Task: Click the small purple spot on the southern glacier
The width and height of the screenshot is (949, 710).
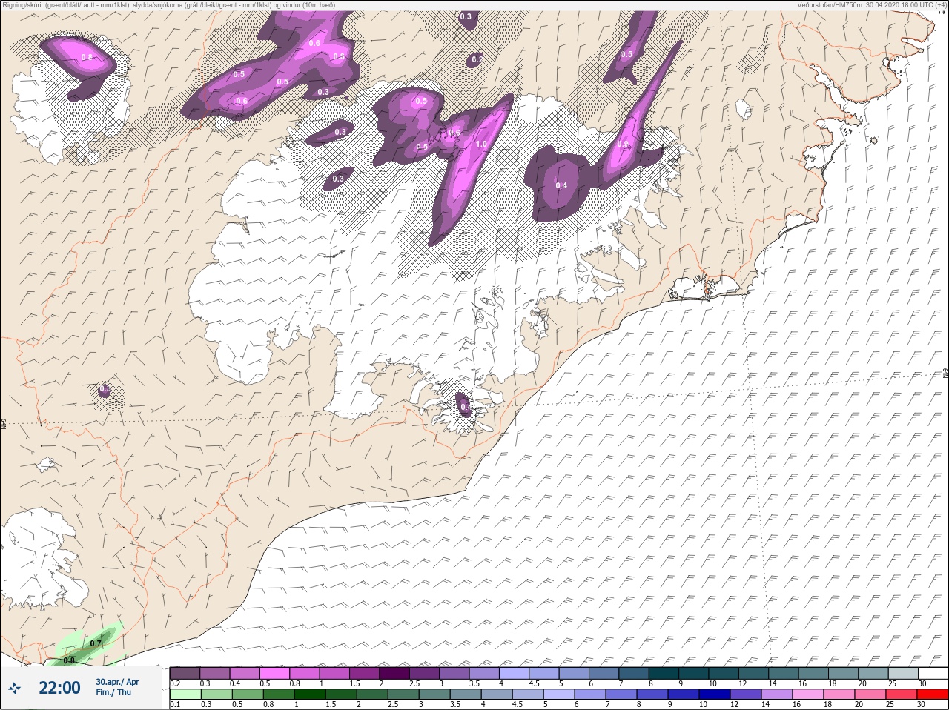Action: click(464, 404)
